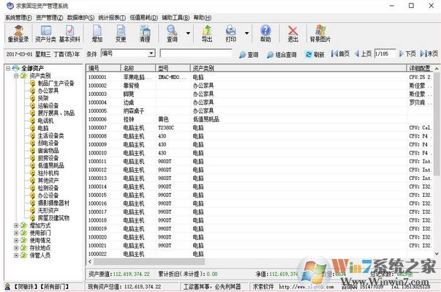Collapse the 资产类别 tree node
The height and width of the screenshot is (292, 441).
(x=16, y=75)
